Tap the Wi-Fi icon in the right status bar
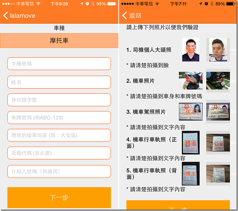 157,4
